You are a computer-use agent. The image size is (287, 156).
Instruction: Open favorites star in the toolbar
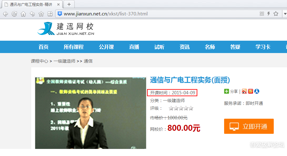tap(41, 14)
